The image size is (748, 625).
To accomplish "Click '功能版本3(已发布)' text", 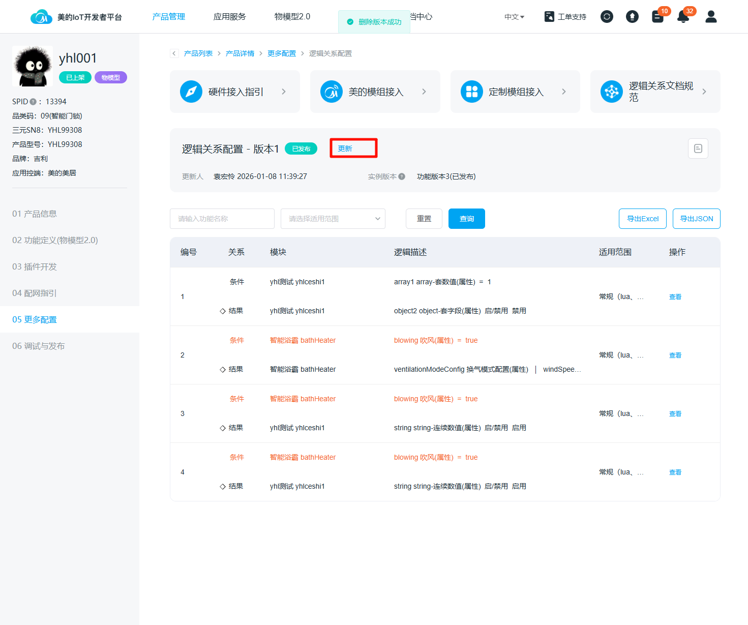I will 446,176.
